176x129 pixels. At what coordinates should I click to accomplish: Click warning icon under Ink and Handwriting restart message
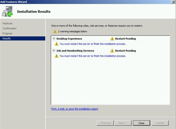(56, 56)
